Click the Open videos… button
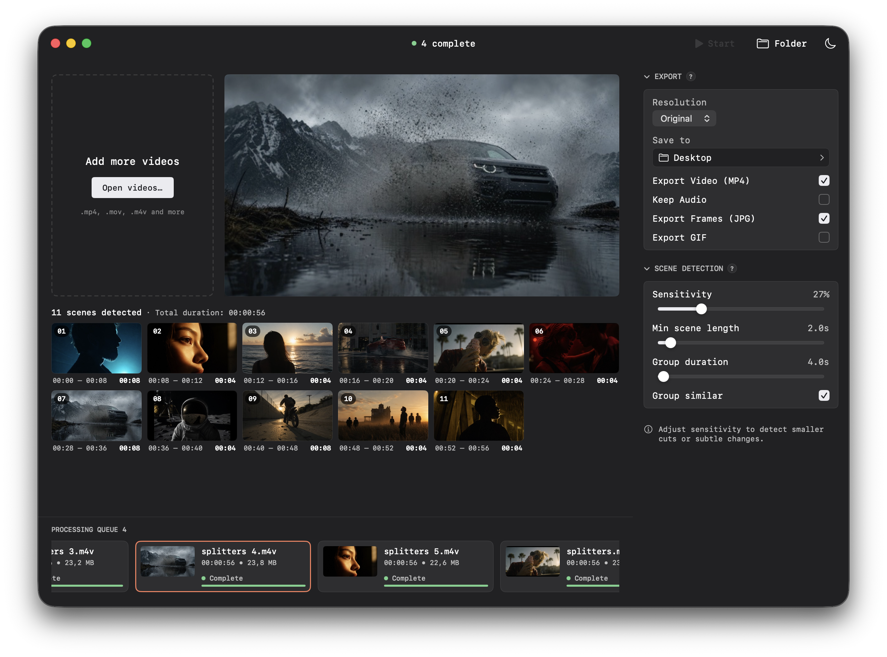This screenshot has height=657, width=887. click(x=133, y=188)
